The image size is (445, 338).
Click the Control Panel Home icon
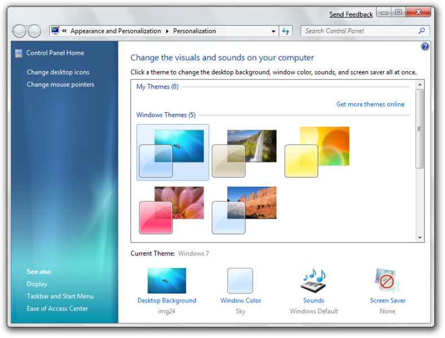(x=19, y=53)
